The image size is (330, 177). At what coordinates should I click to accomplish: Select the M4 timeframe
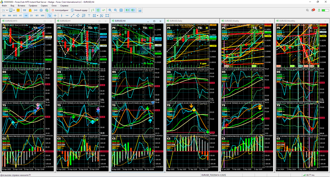tap(9, 16)
